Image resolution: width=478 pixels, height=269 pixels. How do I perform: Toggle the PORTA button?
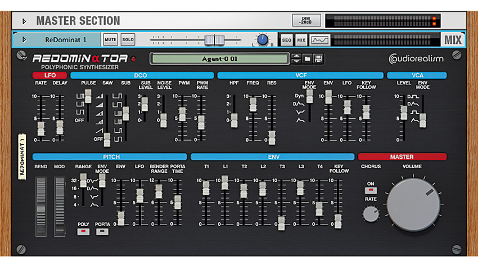click(102, 232)
